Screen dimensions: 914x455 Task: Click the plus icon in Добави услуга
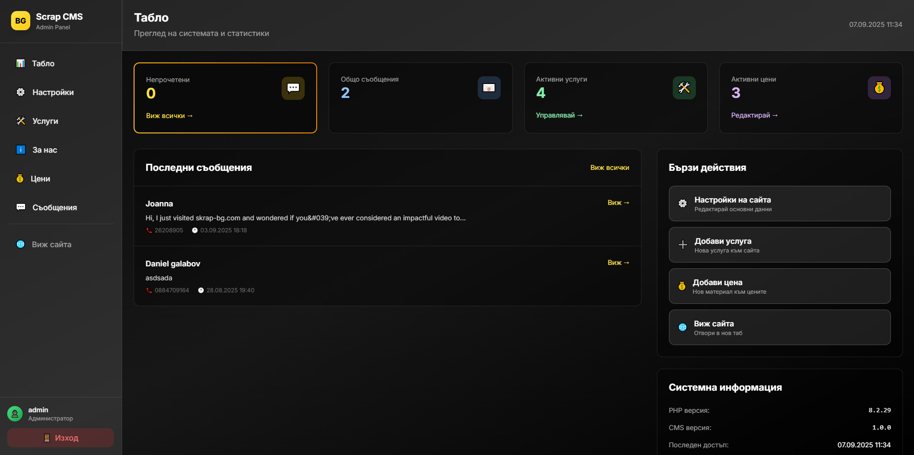pyautogui.click(x=682, y=245)
